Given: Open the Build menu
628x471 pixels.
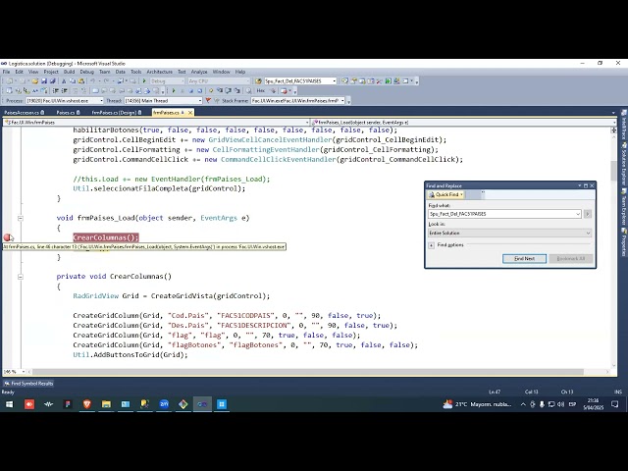Looking at the screenshot, I should [x=69, y=72].
